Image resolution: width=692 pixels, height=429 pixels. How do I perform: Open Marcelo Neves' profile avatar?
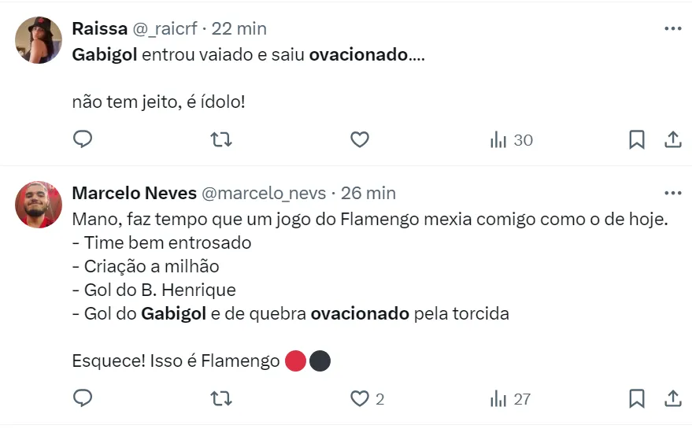(x=39, y=205)
